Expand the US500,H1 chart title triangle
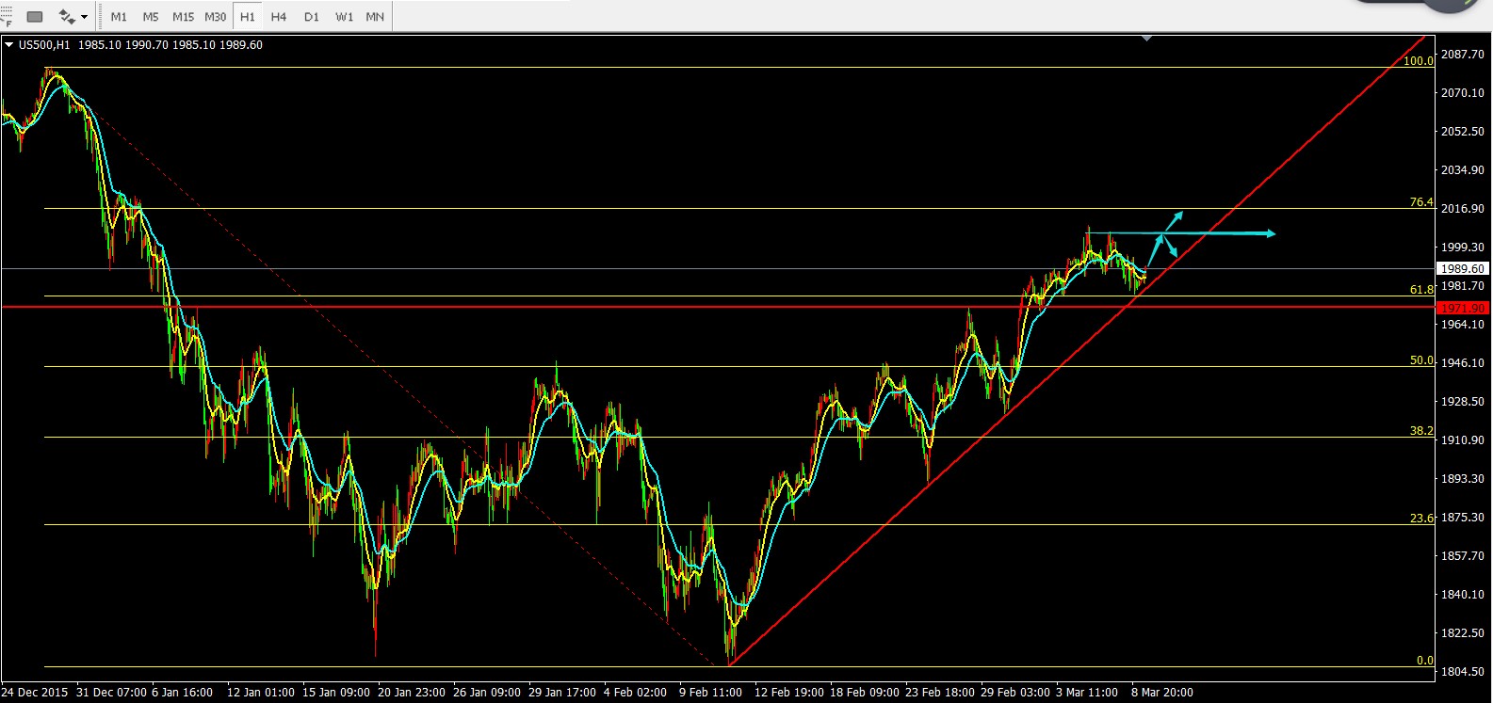Viewport: 1493px width, 703px height. point(8,44)
